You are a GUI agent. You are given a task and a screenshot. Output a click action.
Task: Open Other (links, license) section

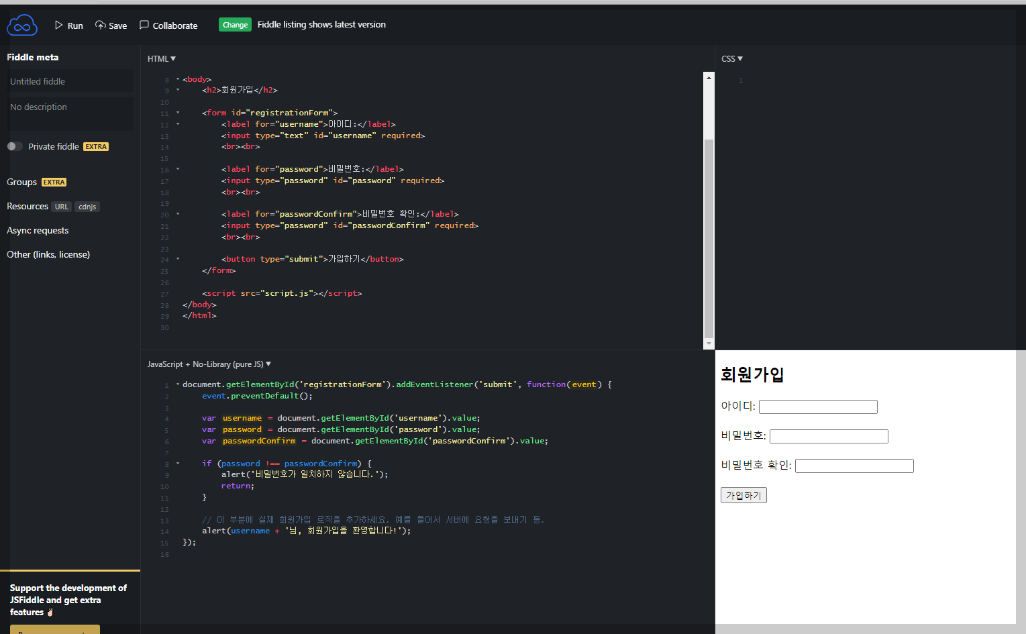coord(48,254)
